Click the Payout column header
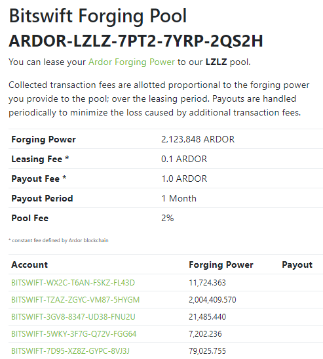This screenshot has width=323, height=359. point(297,264)
